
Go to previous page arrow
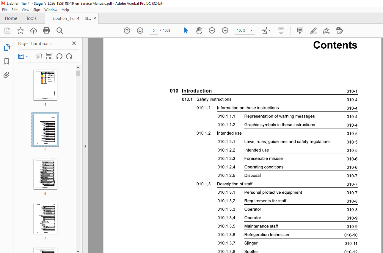point(127,31)
